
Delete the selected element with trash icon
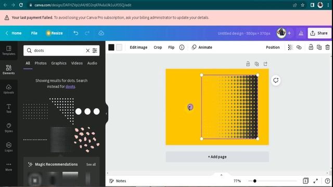(x=327, y=47)
